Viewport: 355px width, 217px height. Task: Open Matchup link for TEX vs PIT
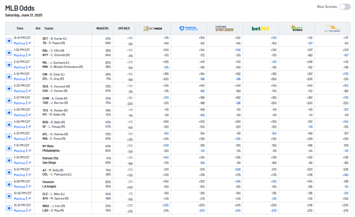19,115
